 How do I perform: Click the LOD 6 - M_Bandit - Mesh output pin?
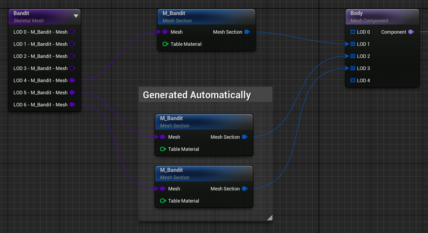click(x=72, y=105)
